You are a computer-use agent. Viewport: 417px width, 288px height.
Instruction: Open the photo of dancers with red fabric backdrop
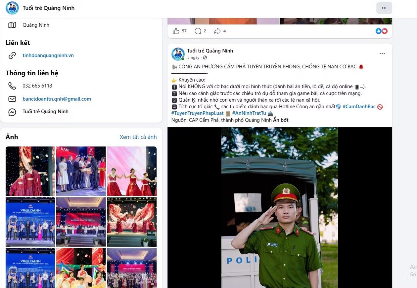132,222
